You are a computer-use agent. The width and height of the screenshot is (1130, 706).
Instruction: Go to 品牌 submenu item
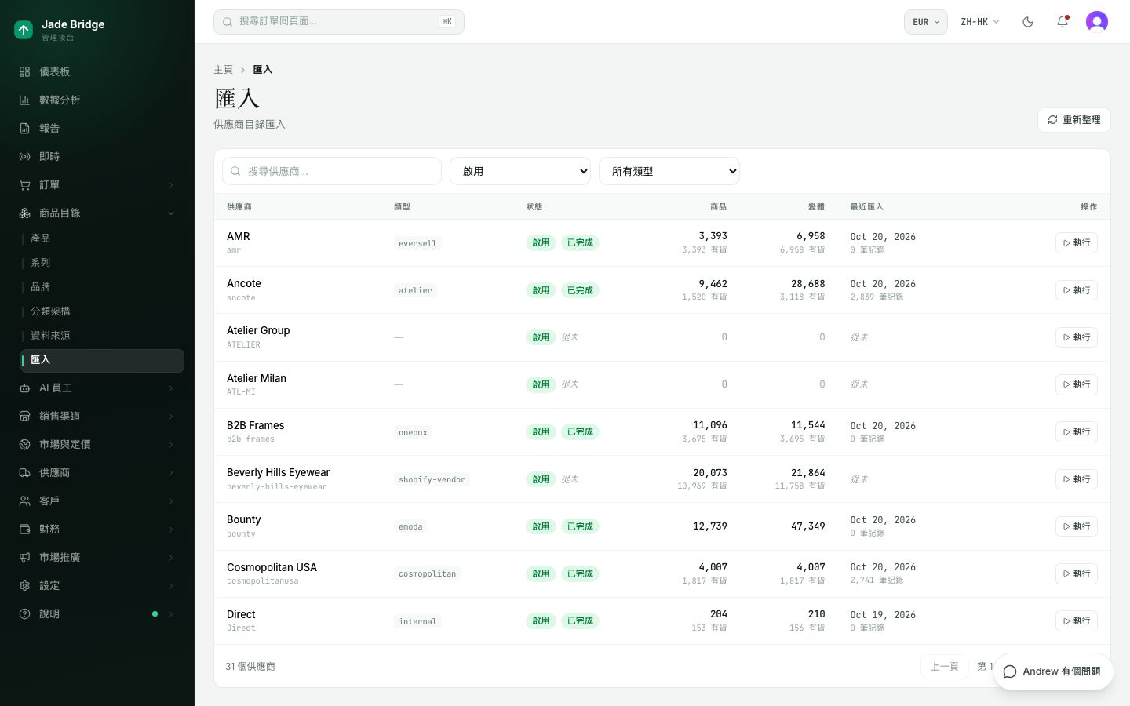coord(41,287)
